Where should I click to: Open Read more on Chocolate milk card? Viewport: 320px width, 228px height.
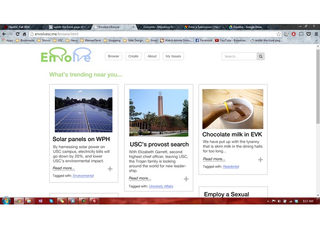(x=214, y=159)
